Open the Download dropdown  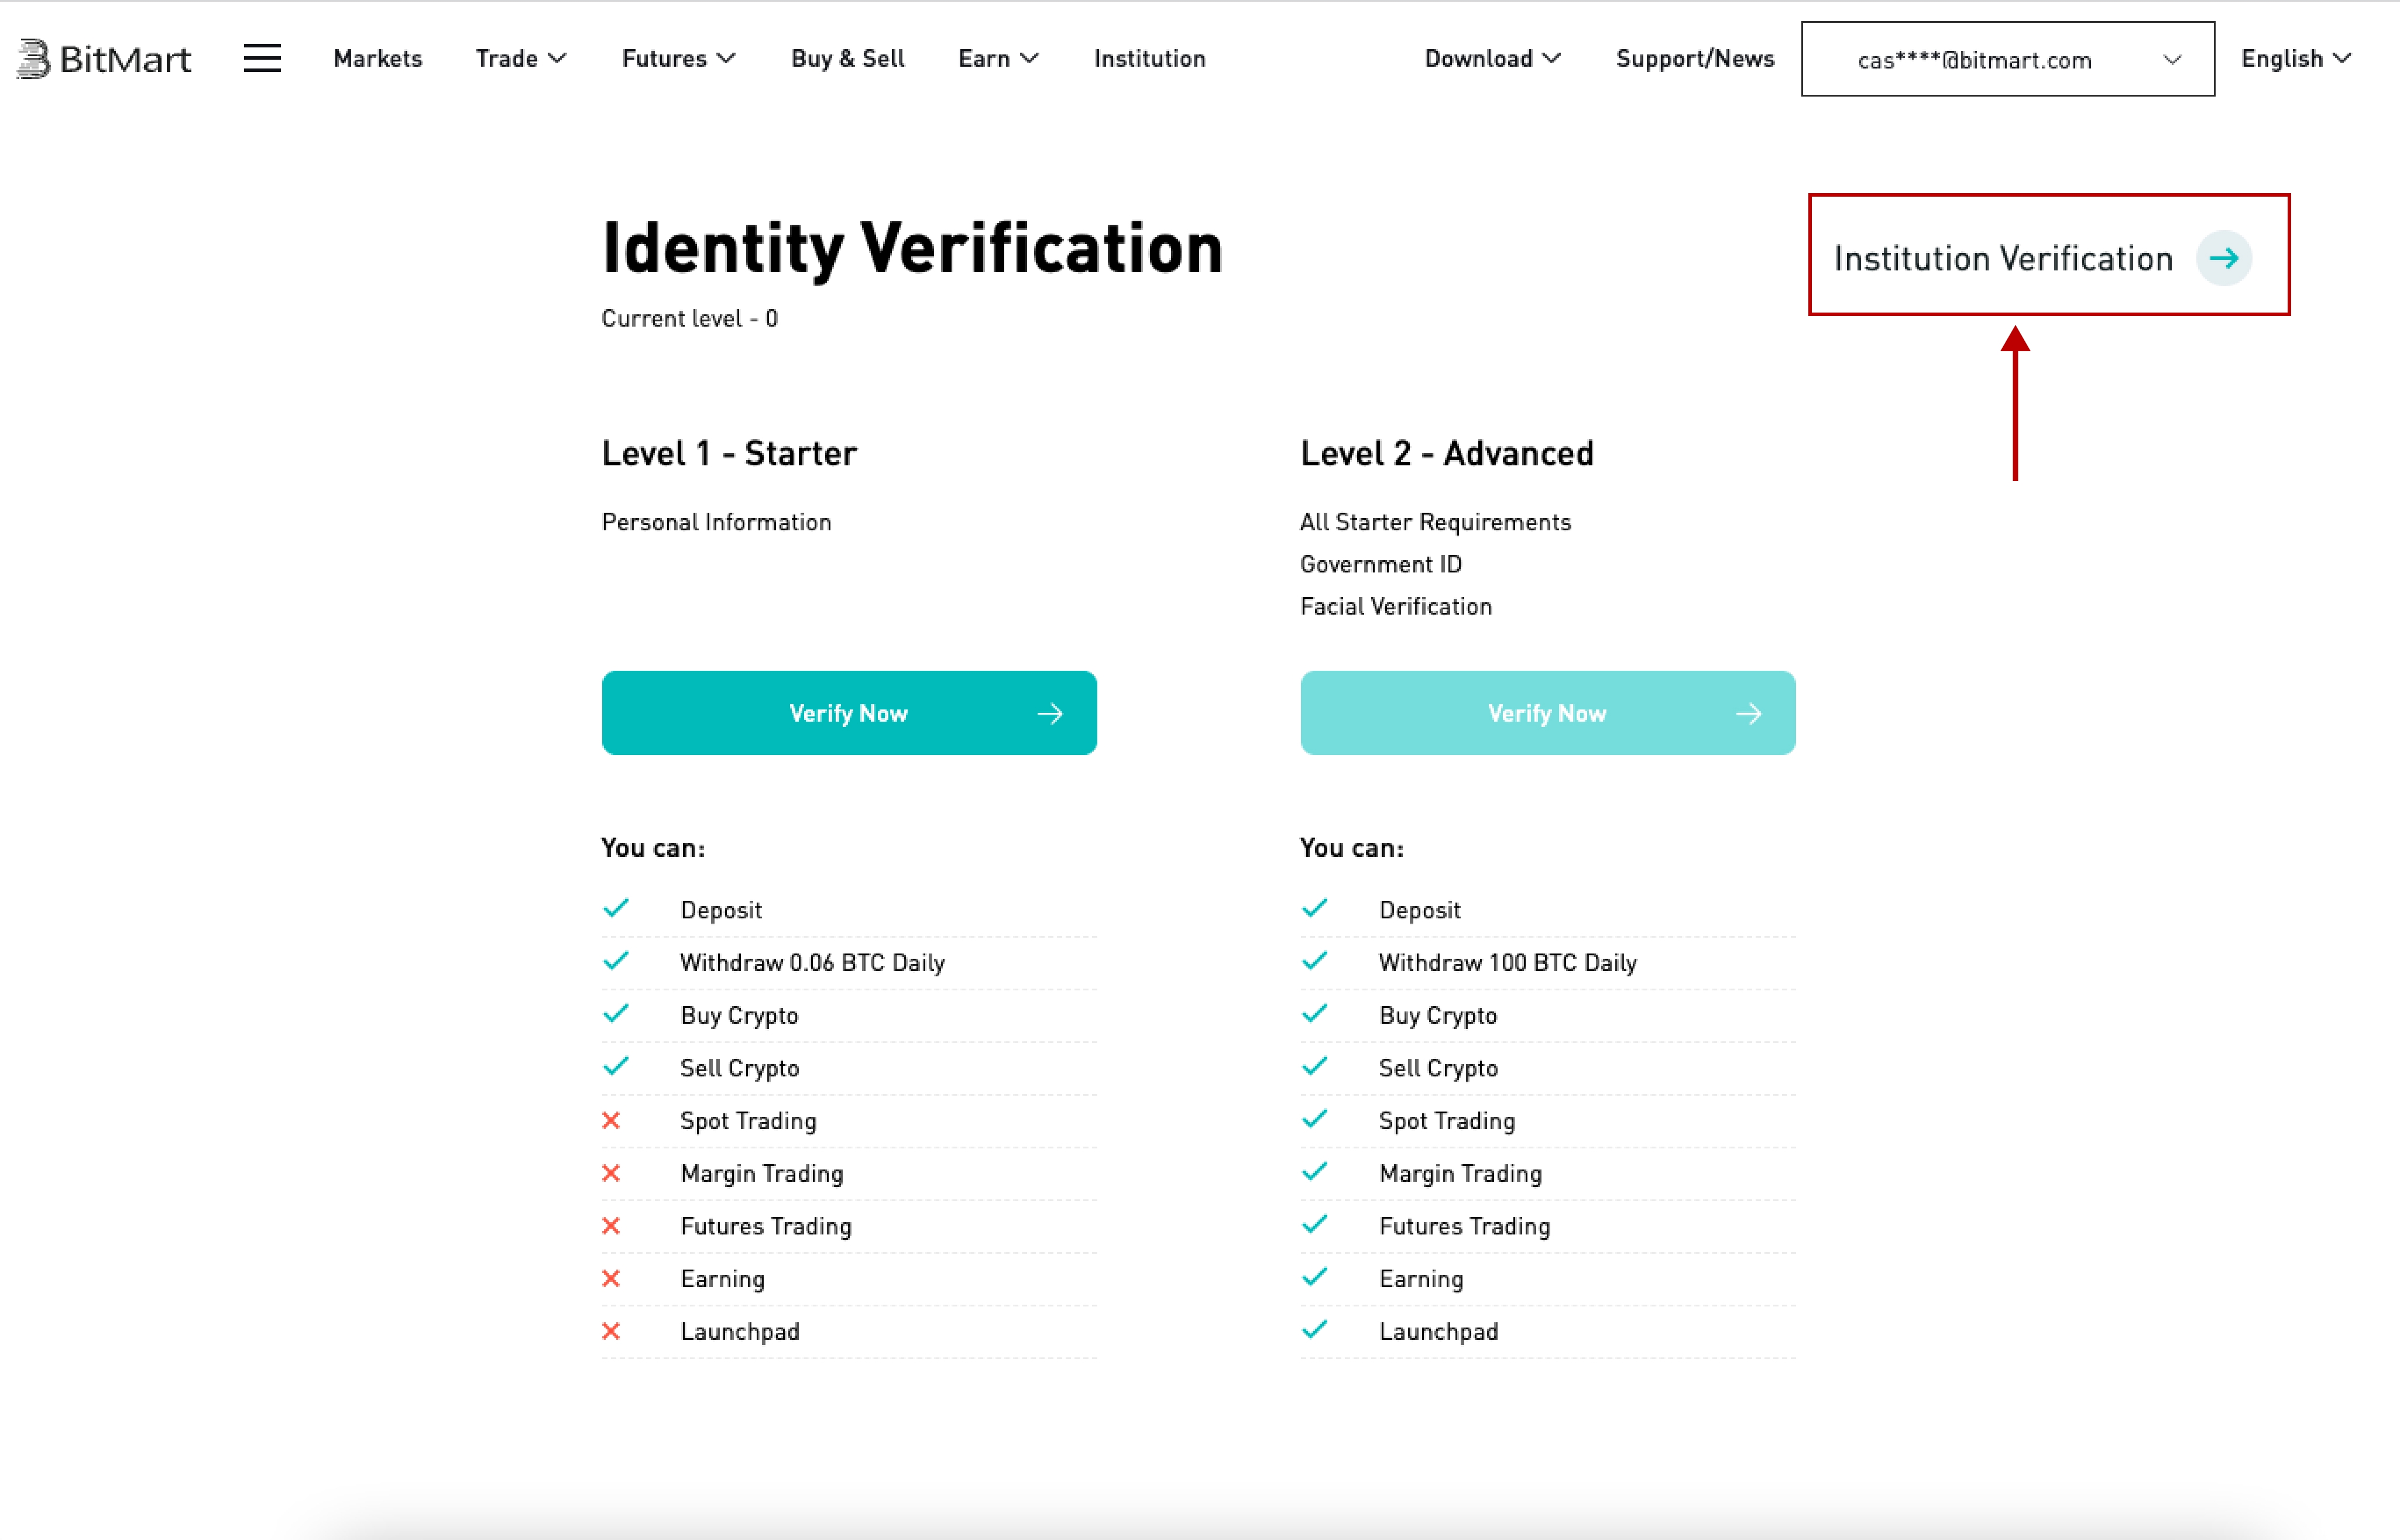coord(1491,59)
